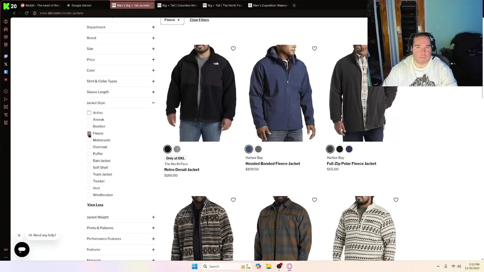Tick the Vest jacket style option

pyautogui.click(x=89, y=188)
